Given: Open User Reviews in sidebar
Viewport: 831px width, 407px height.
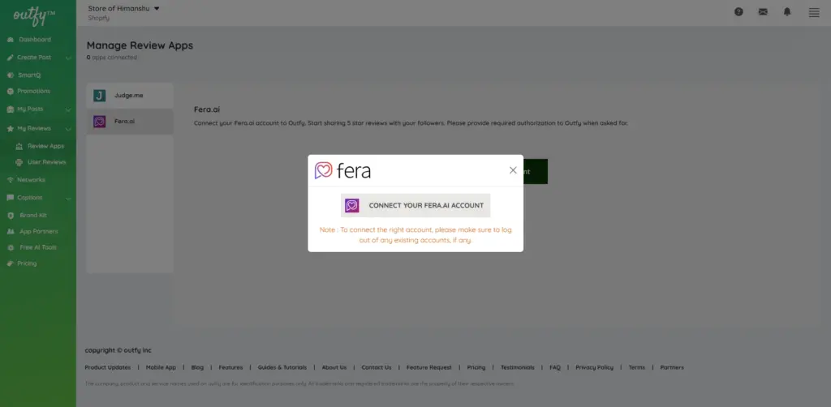Looking at the screenshot, I should coord(46,162).
